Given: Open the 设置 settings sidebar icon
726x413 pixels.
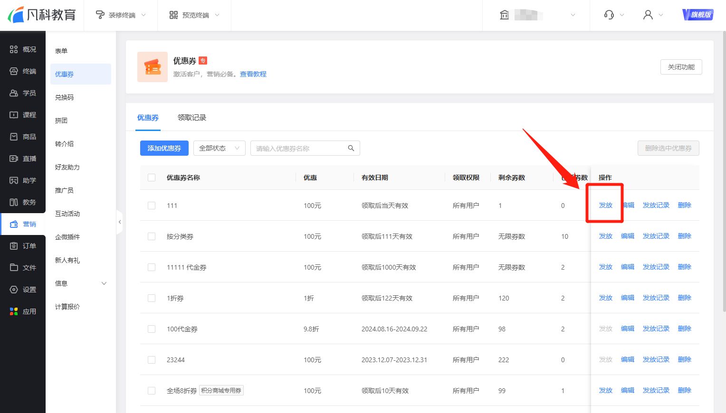Looking at the screenshot, I should 14,290.
